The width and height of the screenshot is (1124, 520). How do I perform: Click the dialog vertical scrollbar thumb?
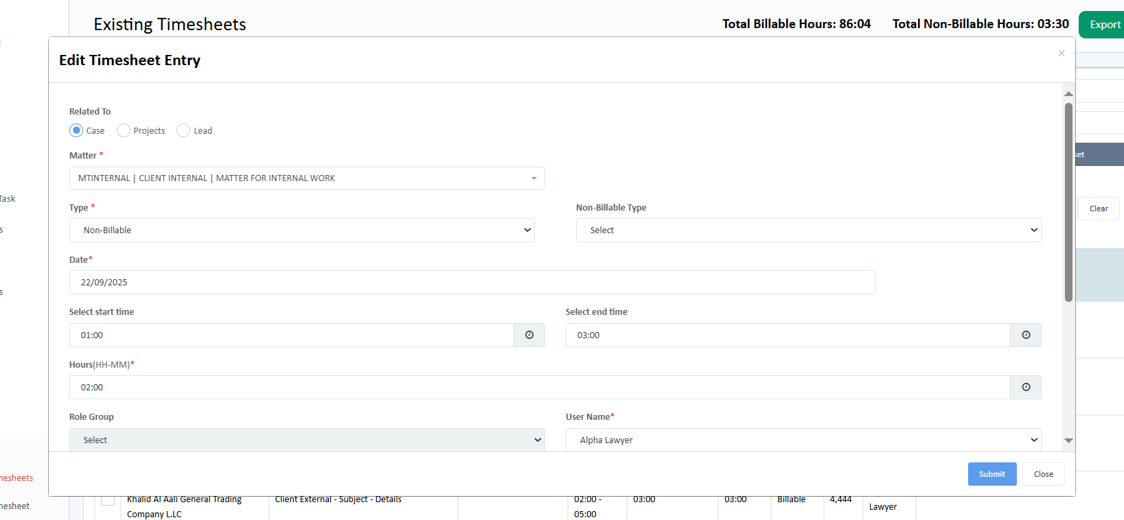tap(1068, 202)
